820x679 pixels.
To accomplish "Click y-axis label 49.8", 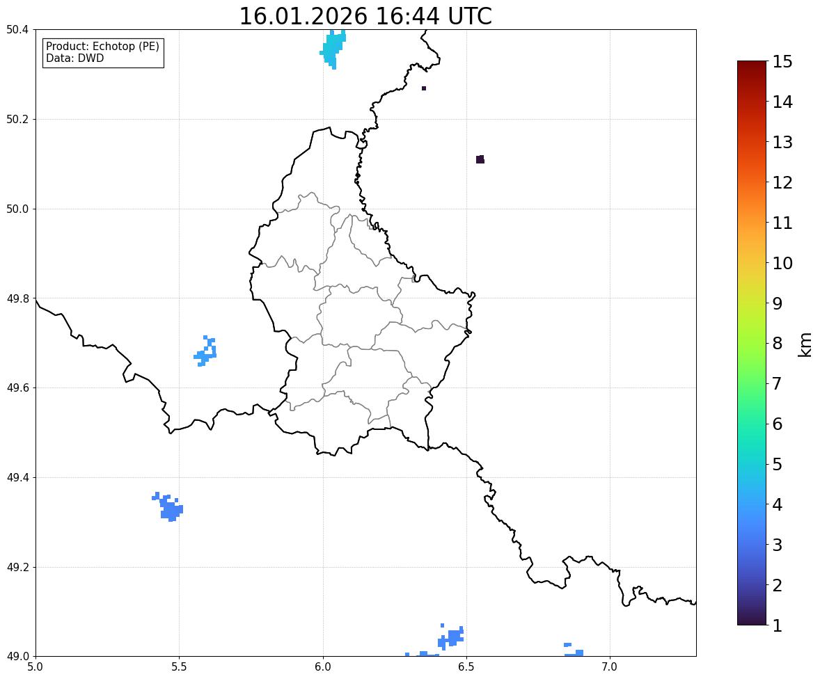I will (x=17, y=298).
